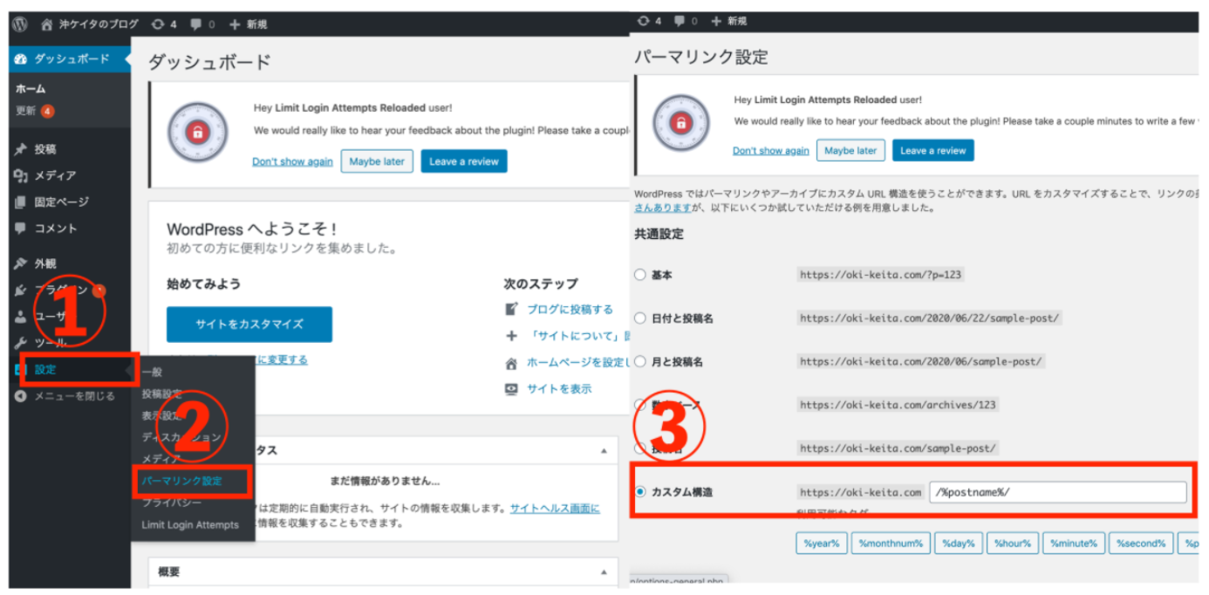Click the house icon beside ホームページを設定
Image resolution: width=1209 pixels, height=595 pixels.
click(512, 363)
